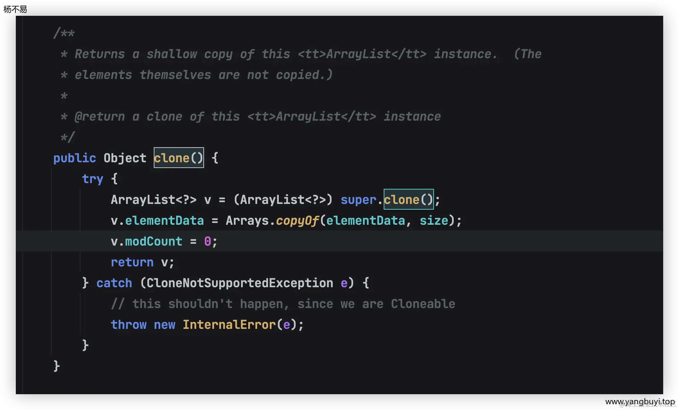Select the "0" literal assigned to modCount
This screenshot has width=679, height=410.
click(208, 241)
